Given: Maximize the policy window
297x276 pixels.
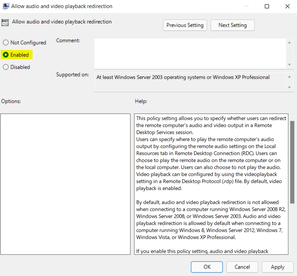Looking at the screenshot, I should pyautogui.click(x=267, y=6).
